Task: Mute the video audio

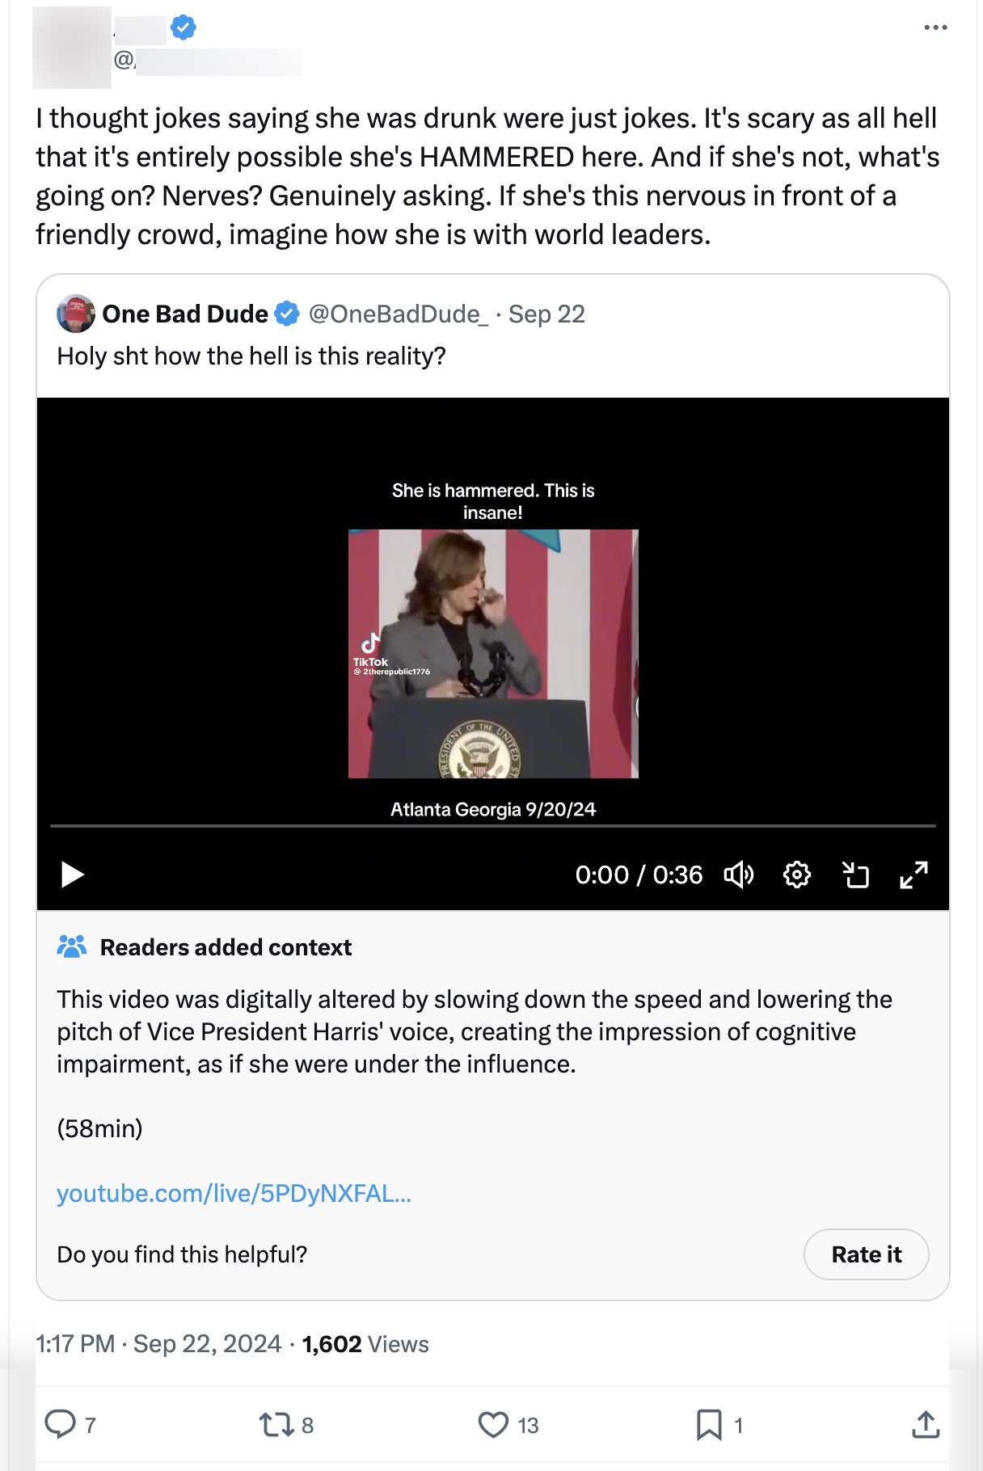Action: coord(740,875)
